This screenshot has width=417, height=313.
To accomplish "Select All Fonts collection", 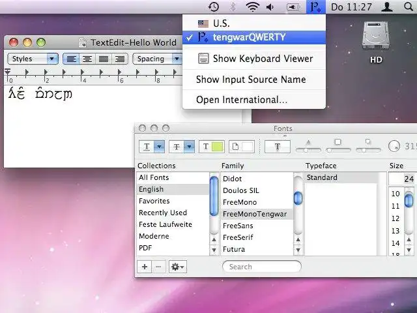I will (x=173, y=177).
